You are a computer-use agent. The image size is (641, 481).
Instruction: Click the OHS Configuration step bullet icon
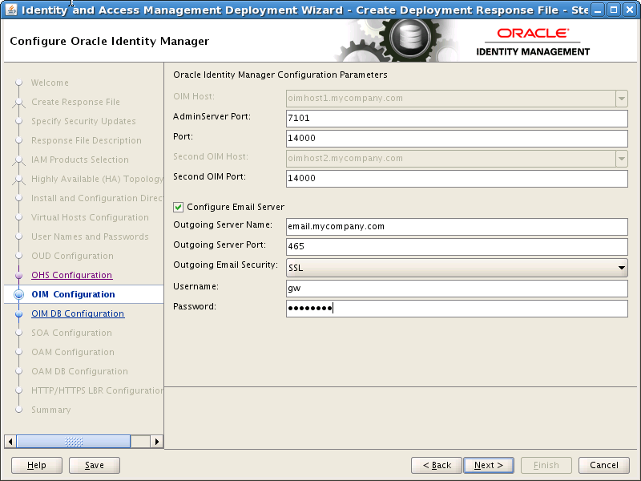18,275
